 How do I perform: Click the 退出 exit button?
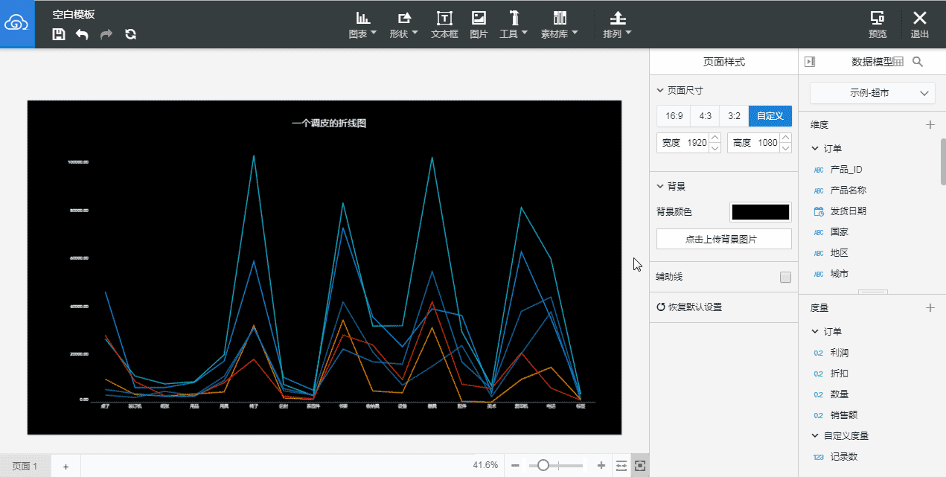pos(920,25)
